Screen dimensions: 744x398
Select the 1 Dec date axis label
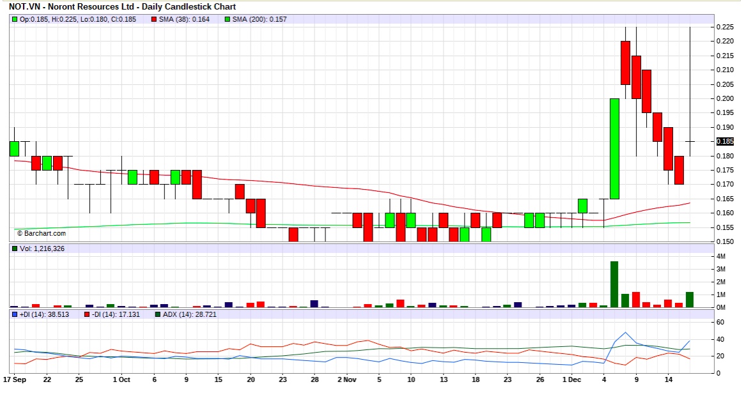coord(573,378)
